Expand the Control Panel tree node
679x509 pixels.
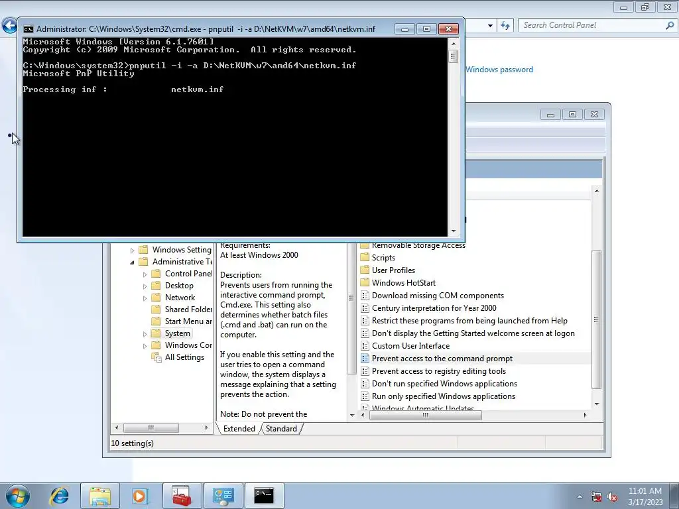tap(145, 274)
